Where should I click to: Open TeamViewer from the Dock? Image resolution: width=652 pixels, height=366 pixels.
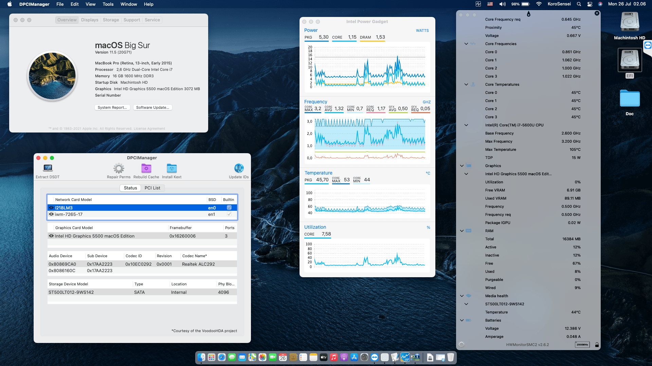[x=374, y=357]
